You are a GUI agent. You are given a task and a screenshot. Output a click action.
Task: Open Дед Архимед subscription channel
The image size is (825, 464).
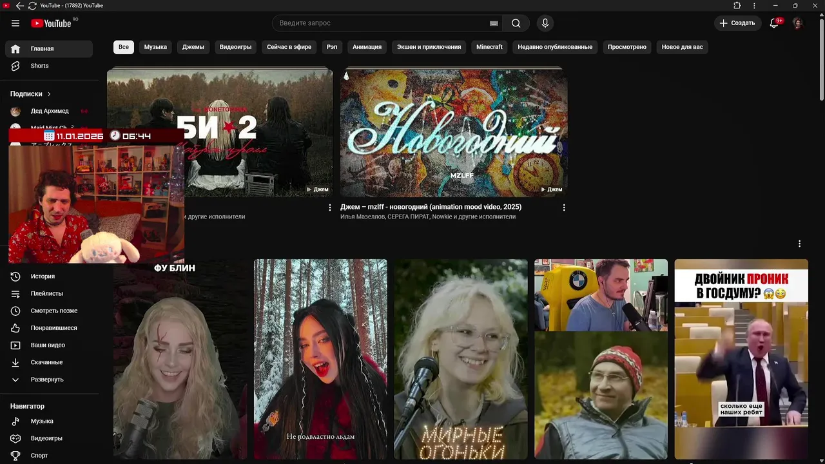[49, 111]
